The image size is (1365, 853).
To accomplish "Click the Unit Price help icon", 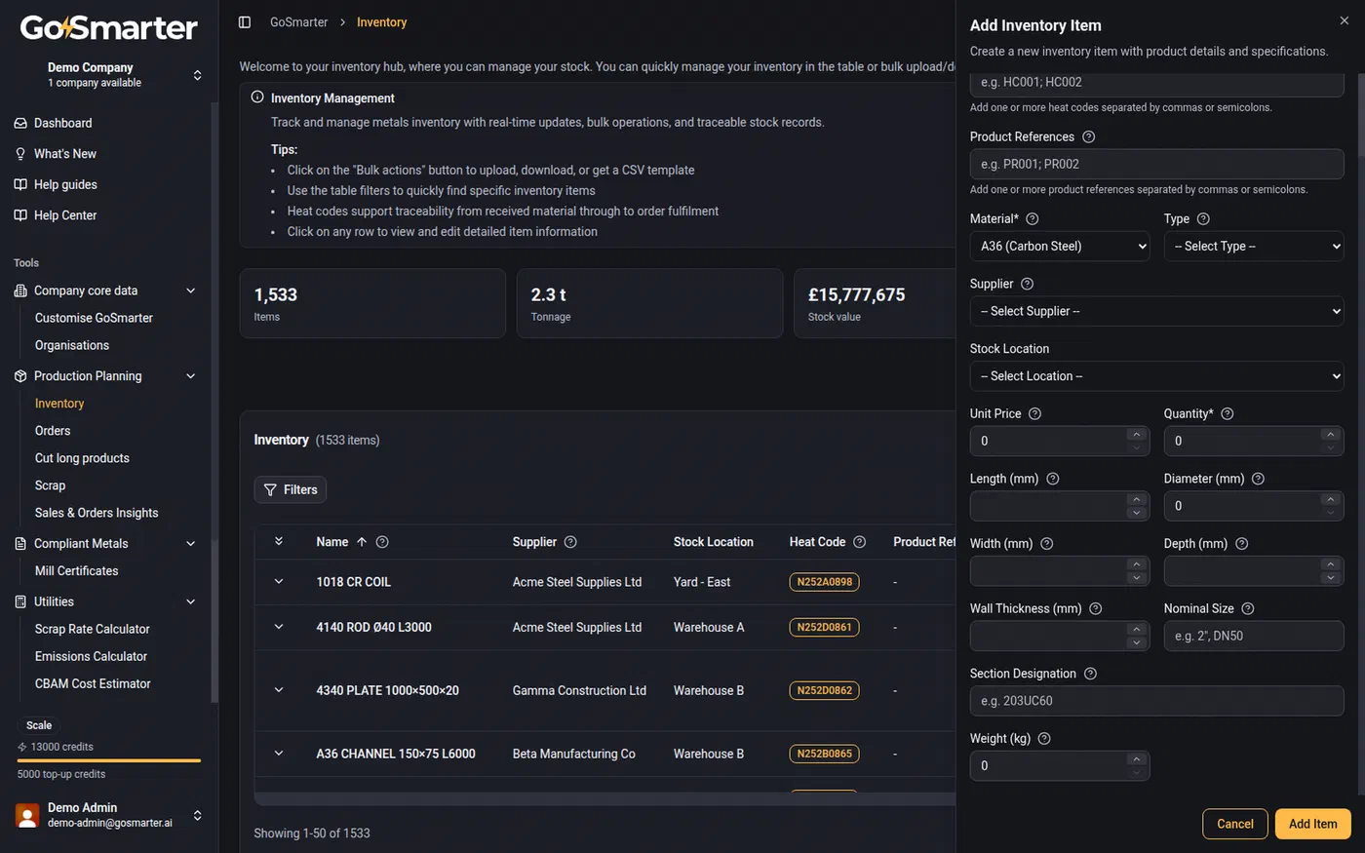I will pyautogui.click(x=1034, y=414).
